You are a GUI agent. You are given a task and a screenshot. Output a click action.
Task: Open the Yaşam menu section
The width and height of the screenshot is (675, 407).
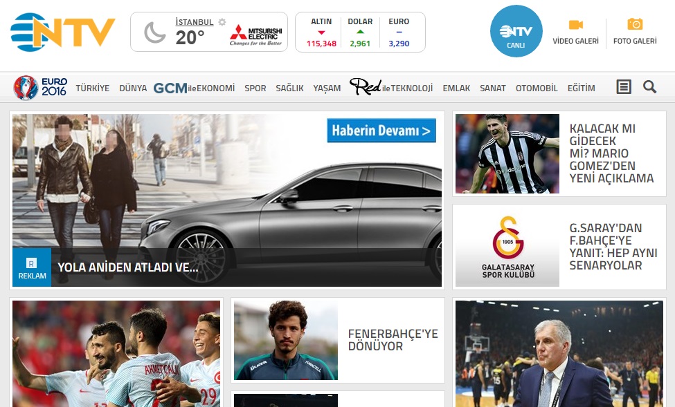(327, 88)
